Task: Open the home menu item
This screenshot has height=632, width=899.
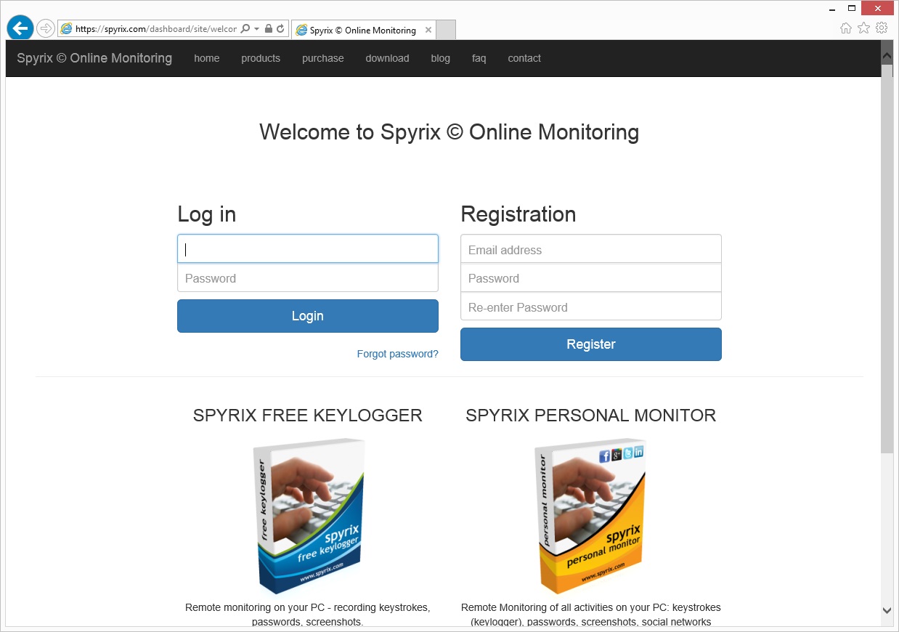Action: (x=207, y=58)
